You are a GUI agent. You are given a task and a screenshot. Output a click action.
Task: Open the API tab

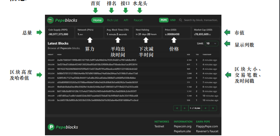tap(126, 20)
